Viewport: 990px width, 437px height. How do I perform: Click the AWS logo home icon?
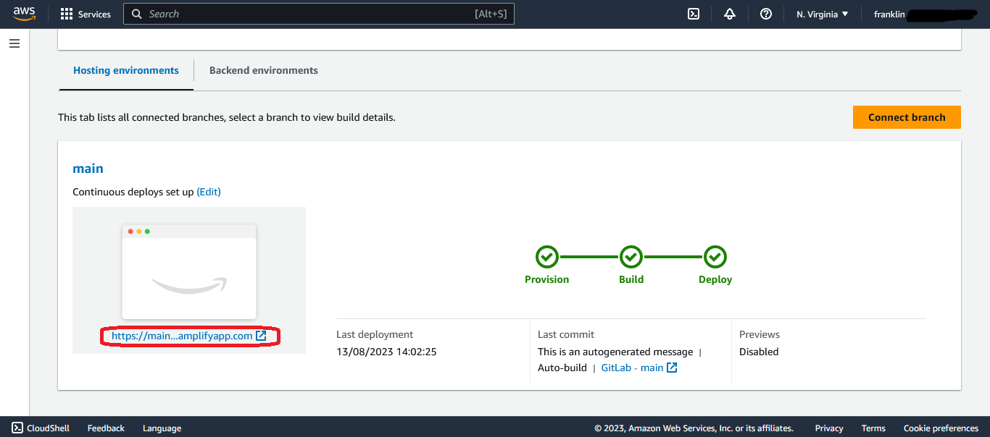[24, 14]
